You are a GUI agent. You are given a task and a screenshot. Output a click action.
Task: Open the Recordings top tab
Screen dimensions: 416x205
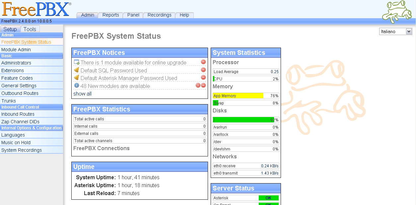tap(159, 15)
